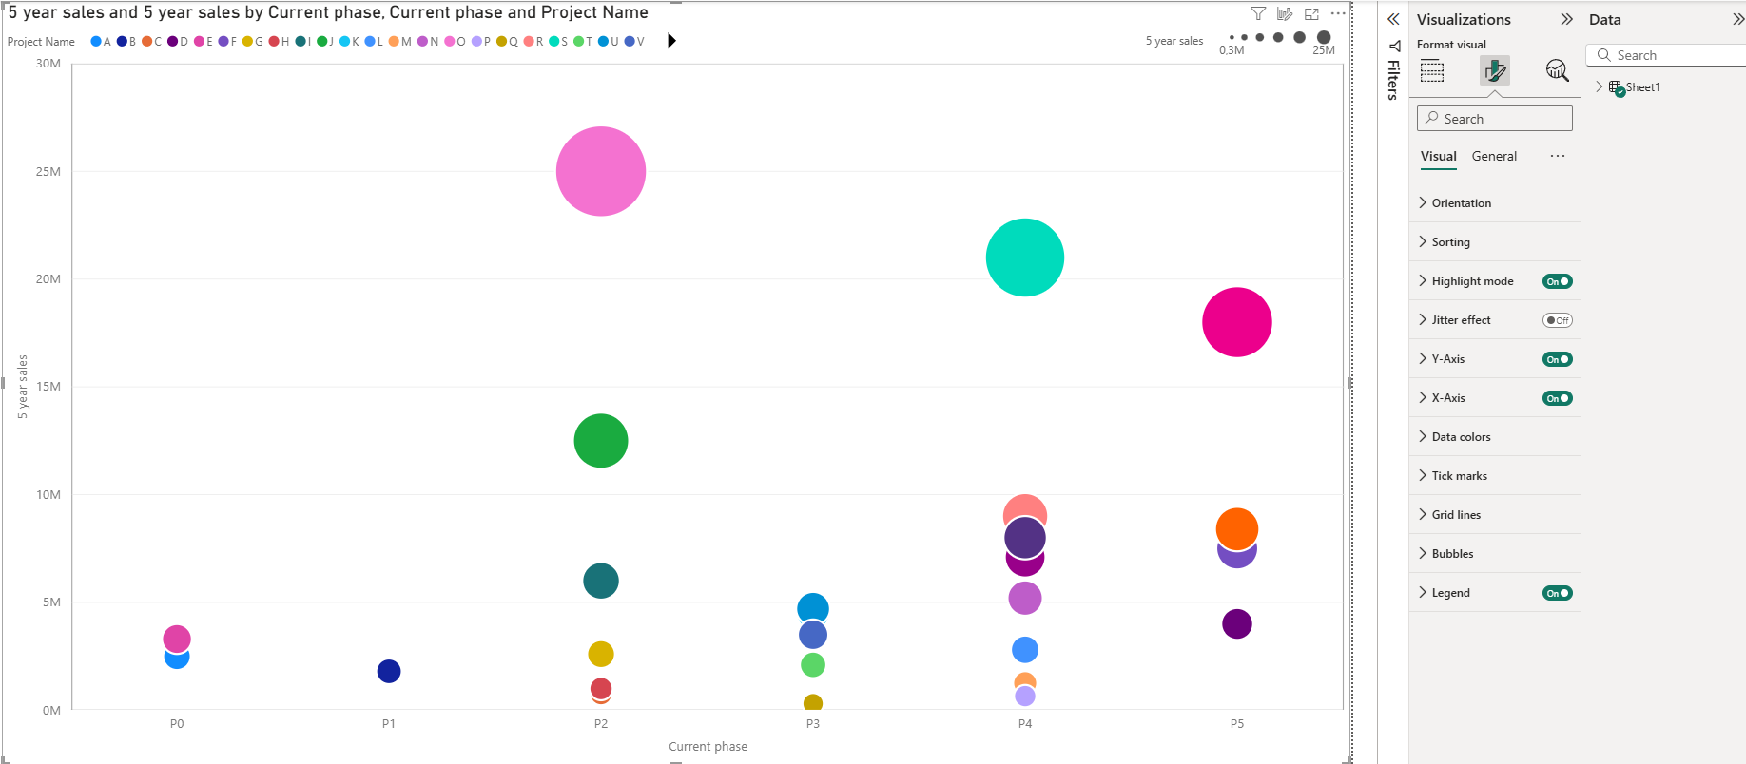Open ellipsis menu next to General tab

pyautogui.click(x=1557, y=156)
